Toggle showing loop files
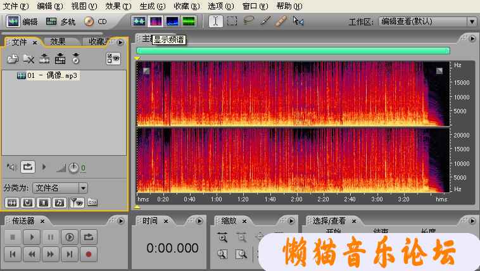The height and width of the screenshot is (271, 480). (28, 203)
